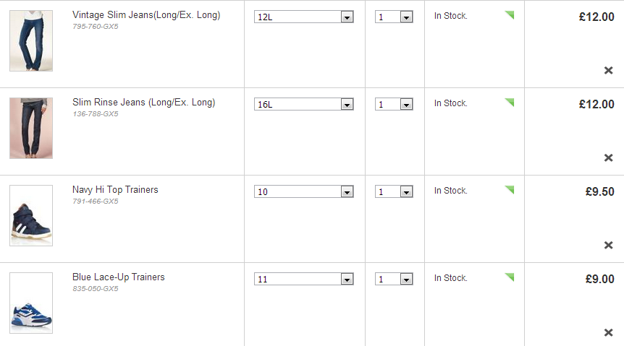Open size dropdown showing 16L

pos(303,105)
